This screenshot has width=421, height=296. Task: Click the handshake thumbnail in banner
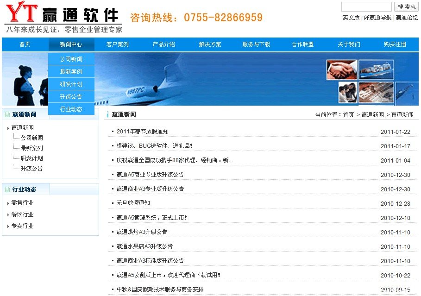341,70
